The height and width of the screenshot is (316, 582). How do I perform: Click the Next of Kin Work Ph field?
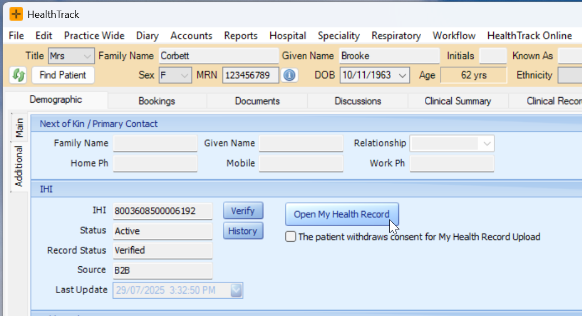[x=452, y=164]
